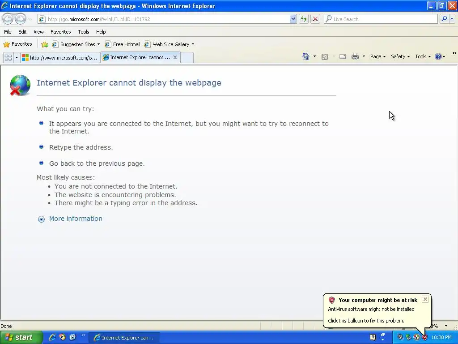Click the 'Done' status bar text
The width and height of the screenshot is (458, 344).
(x=6, y=326)
